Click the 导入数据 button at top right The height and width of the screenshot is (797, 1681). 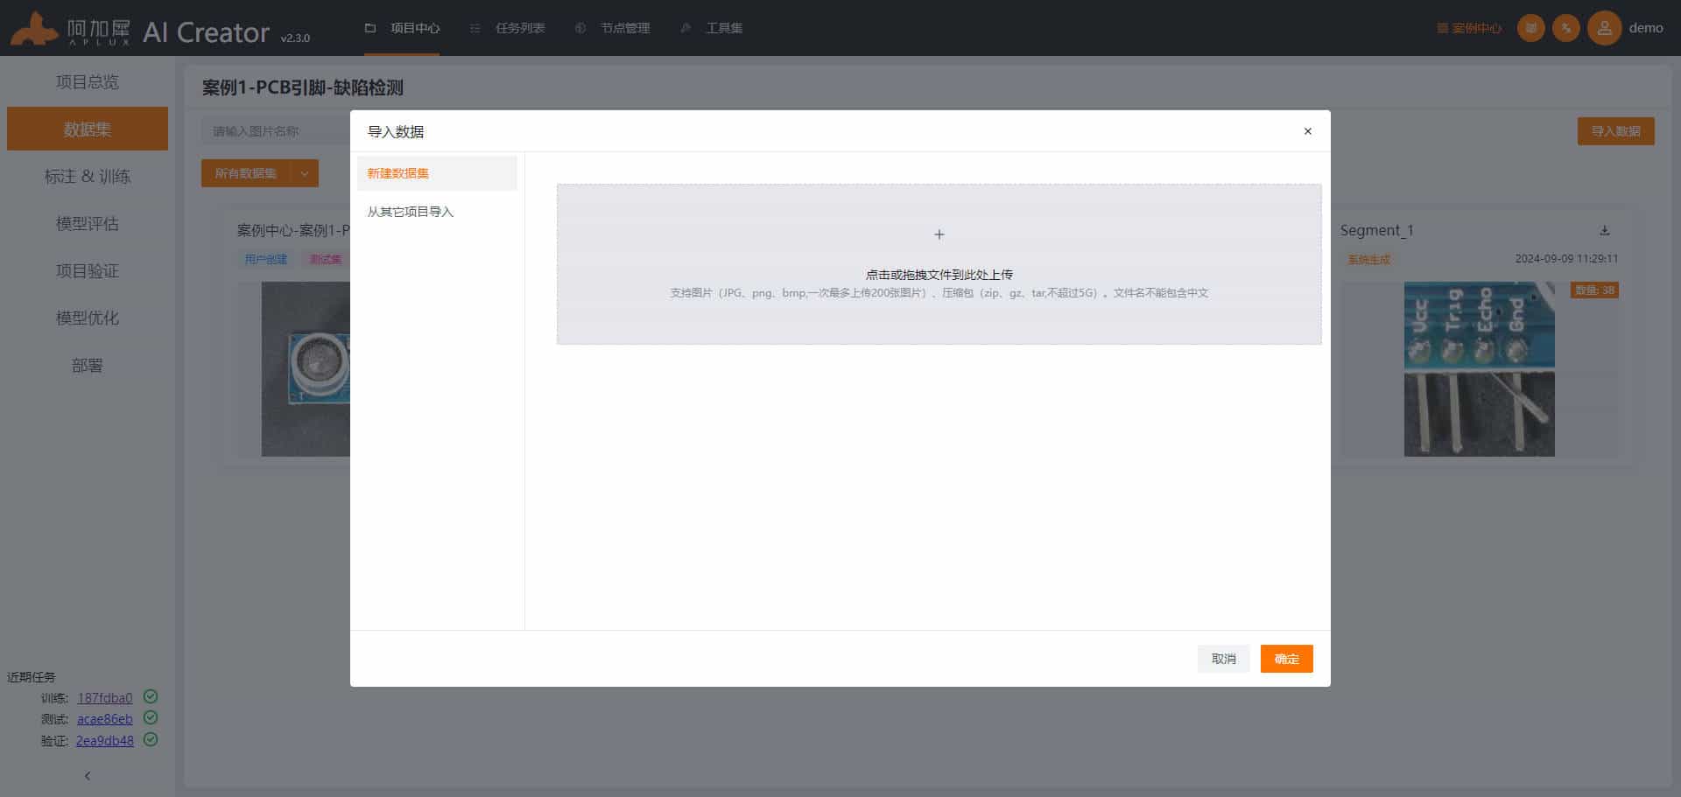(1615, 131)
